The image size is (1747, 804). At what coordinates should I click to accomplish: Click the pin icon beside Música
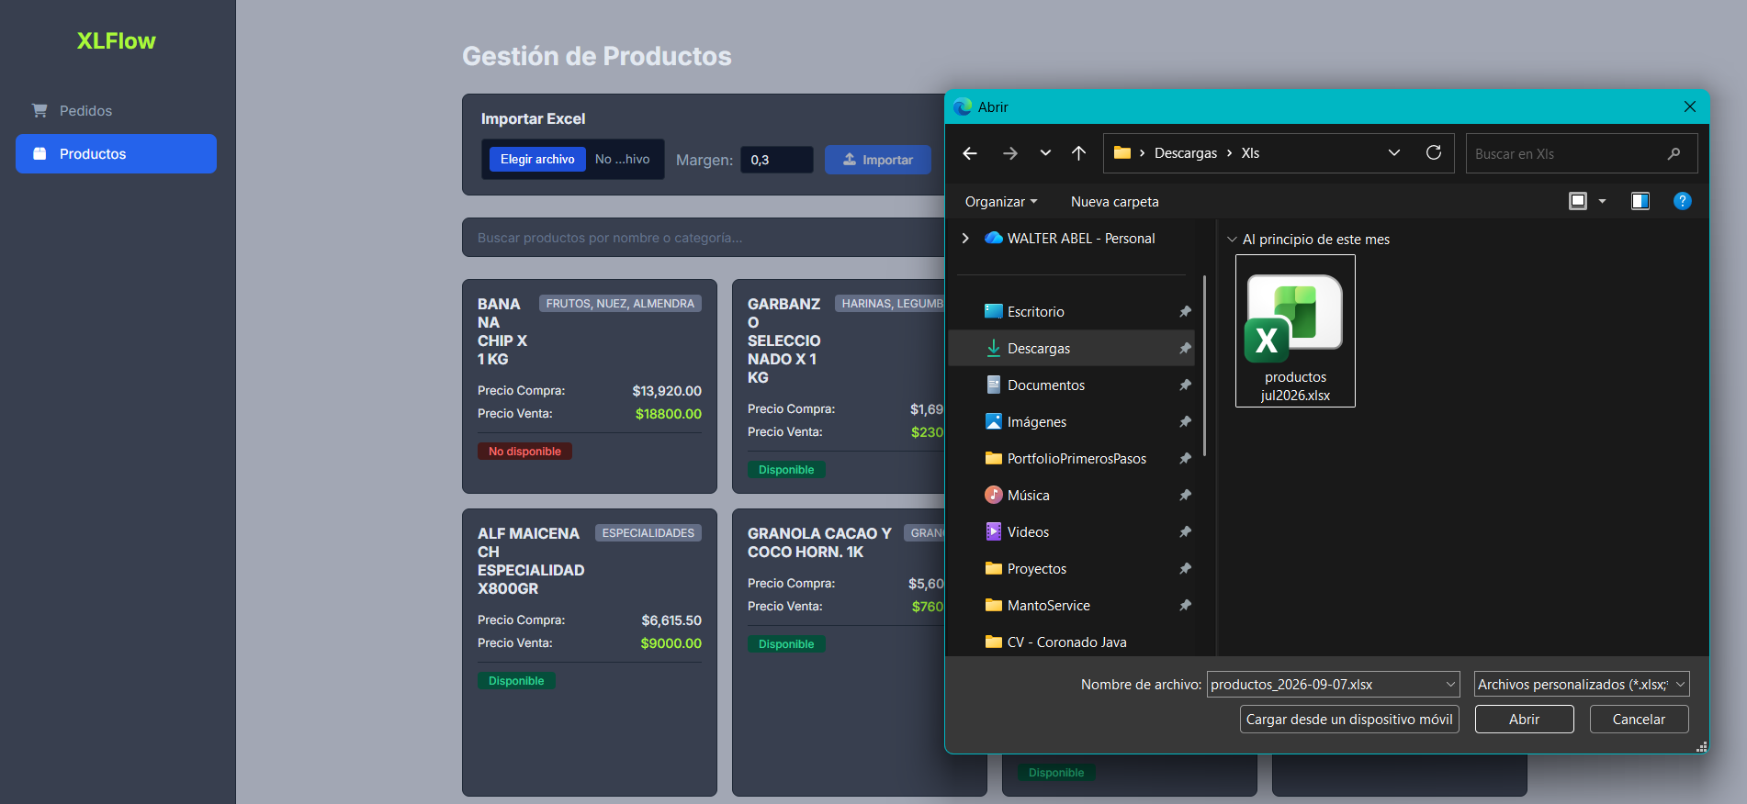tap(1185, 496)
